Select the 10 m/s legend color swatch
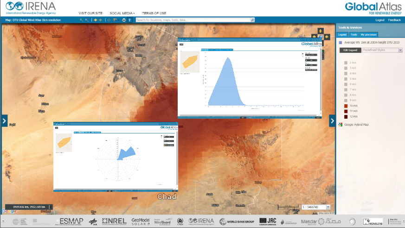Image resolution: width=405 pixels, height=228 pixels. [346, 106]
